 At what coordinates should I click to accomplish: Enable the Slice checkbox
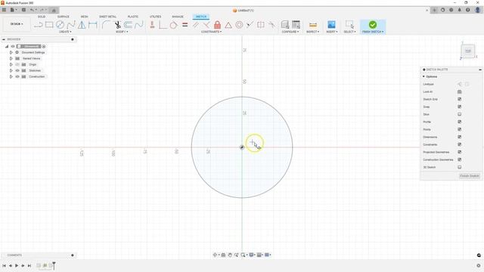pyautogui.click(x=459, y=114)
